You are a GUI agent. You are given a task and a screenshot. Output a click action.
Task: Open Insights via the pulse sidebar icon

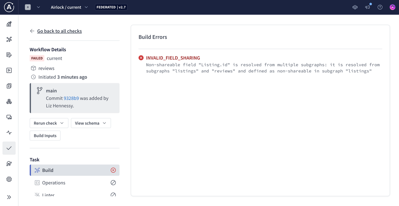(x=9, y=132)
